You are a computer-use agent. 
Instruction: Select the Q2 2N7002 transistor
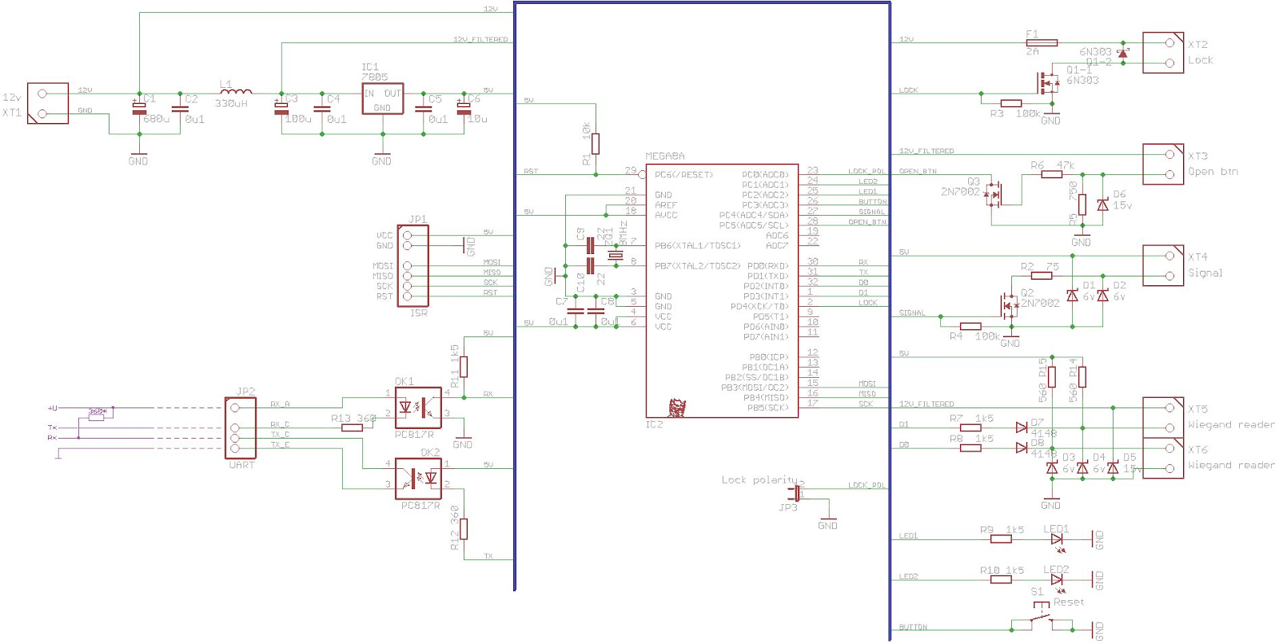(1008, 304)
